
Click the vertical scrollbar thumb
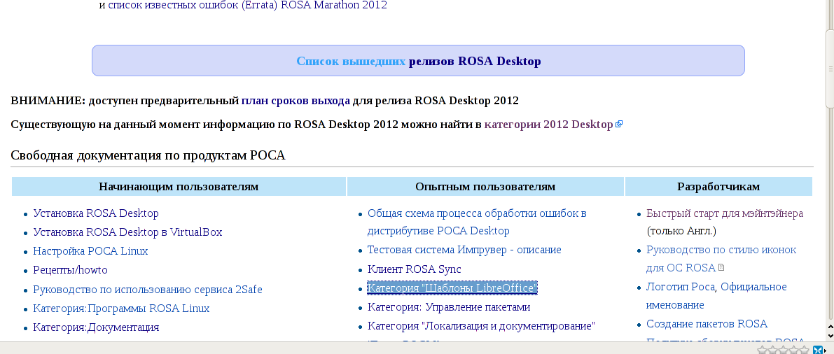pos(830,69)
